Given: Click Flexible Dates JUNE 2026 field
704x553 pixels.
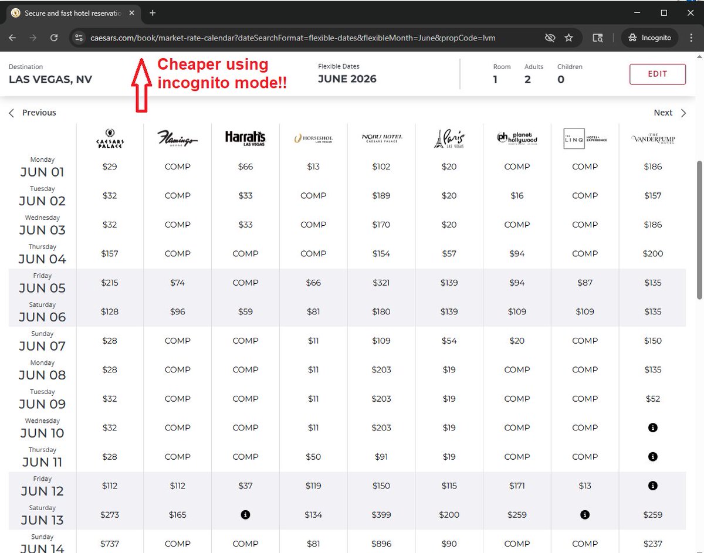Looking at the screenshot, I should point(347,74).
